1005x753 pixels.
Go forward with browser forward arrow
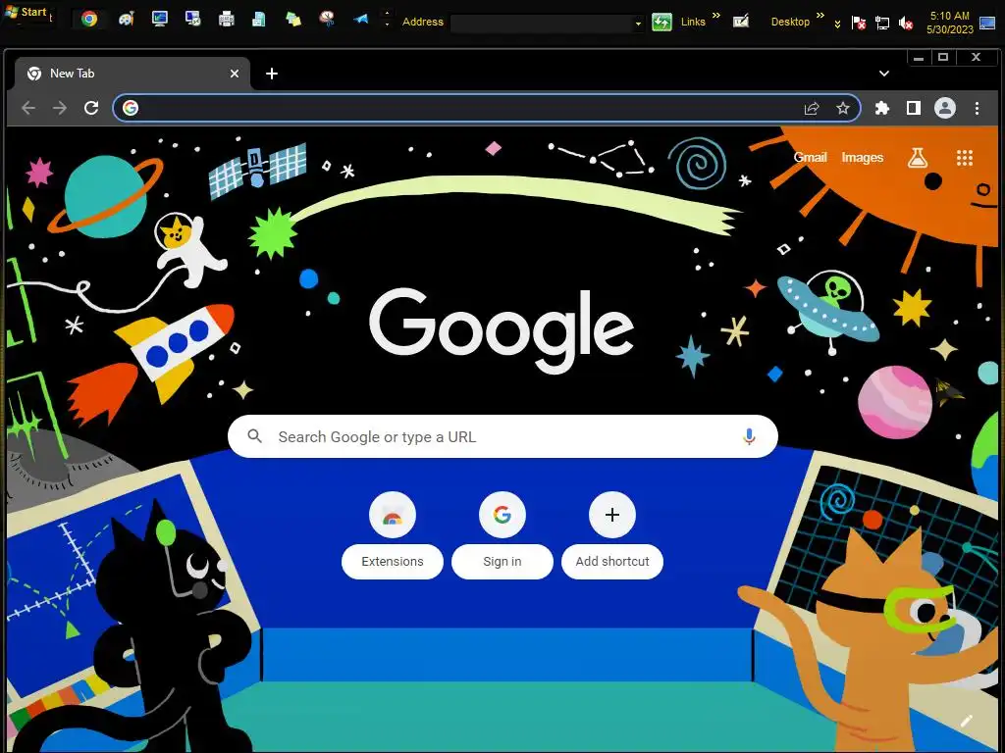click(x=60, y=108)
